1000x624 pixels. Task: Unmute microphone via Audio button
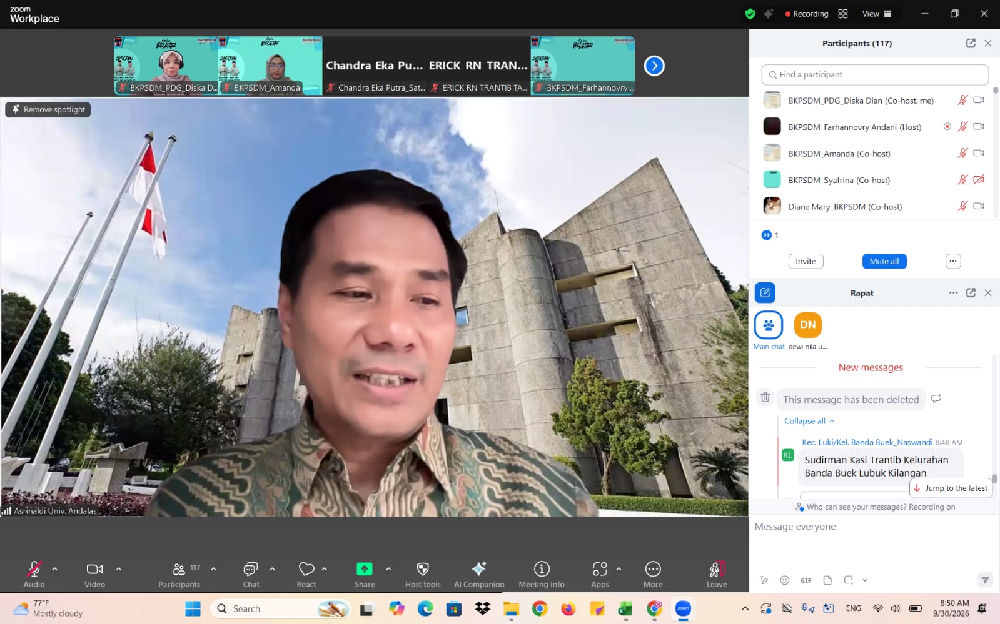(x=34, y=574)
